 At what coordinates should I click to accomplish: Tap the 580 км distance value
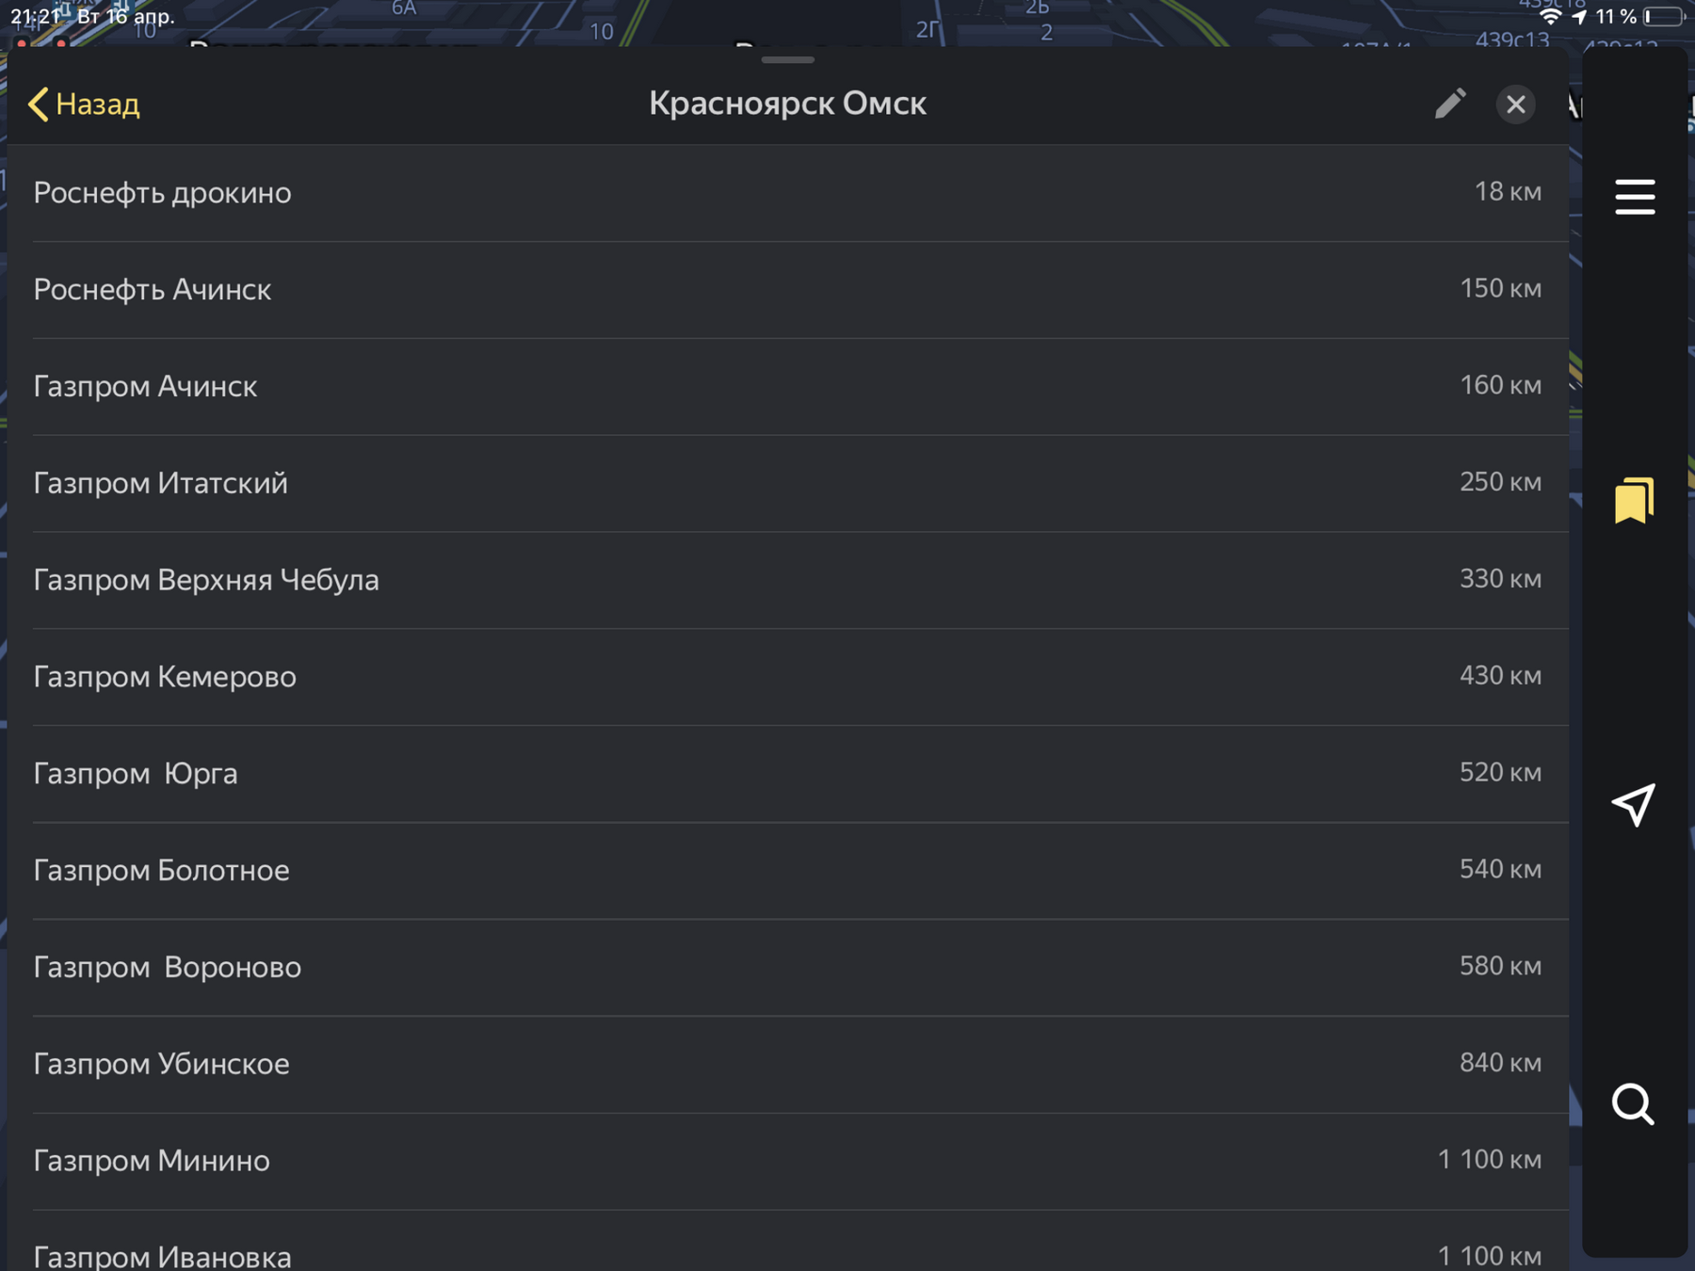(x=1500, y=966)
